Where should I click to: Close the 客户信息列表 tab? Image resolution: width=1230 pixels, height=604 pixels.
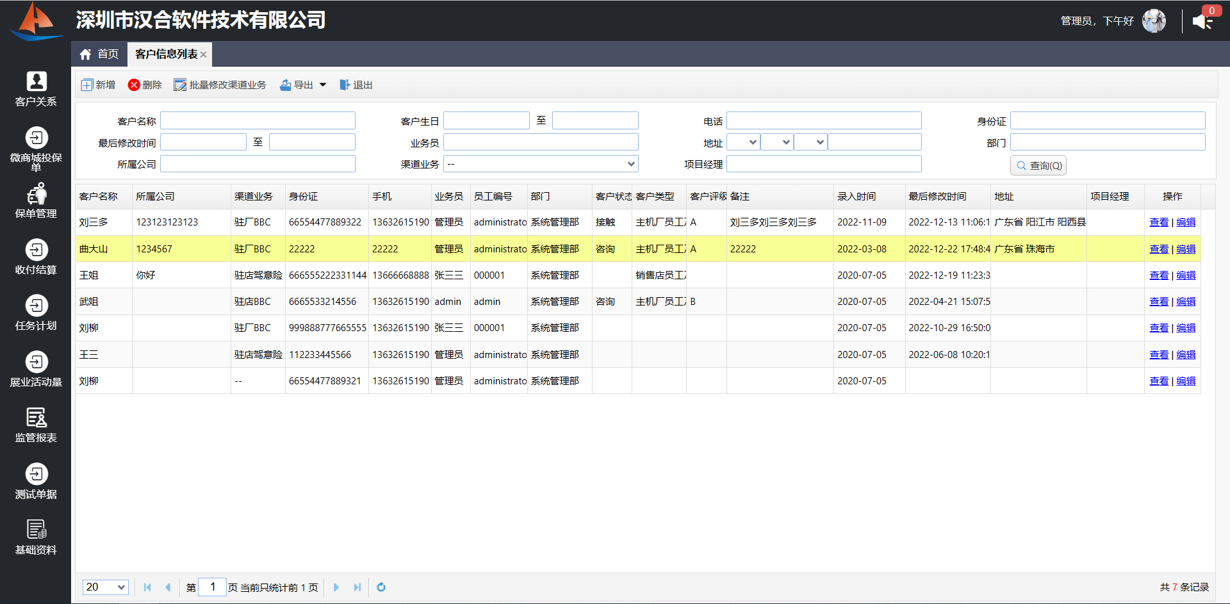[203, 54]
